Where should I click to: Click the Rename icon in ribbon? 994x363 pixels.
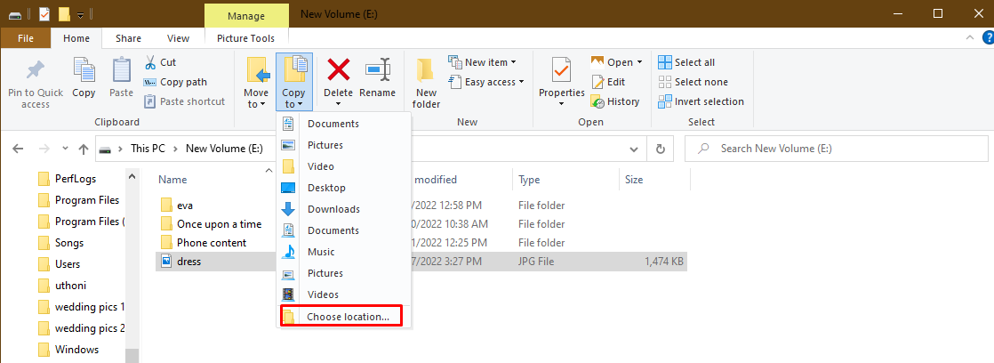pyautogui.click(x=378, y=70)
